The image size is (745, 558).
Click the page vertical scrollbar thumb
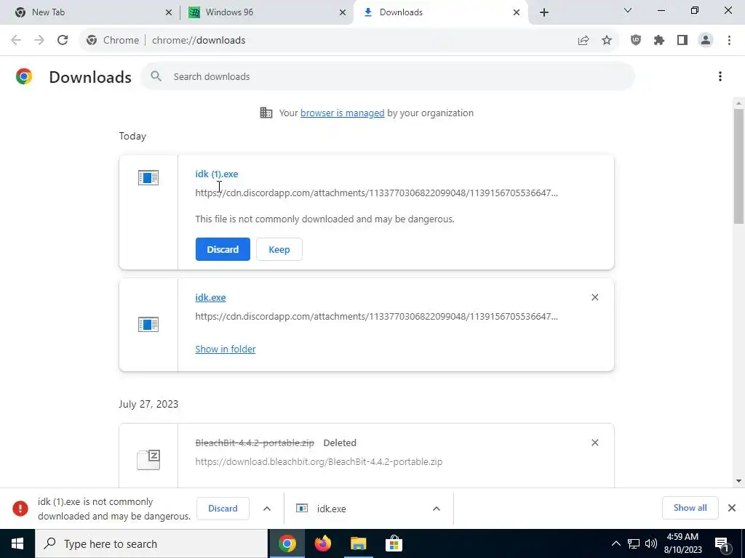pos(738,166)
